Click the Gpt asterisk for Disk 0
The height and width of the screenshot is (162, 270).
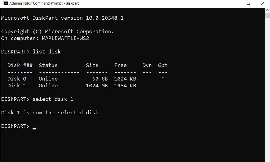coord(163,79)
